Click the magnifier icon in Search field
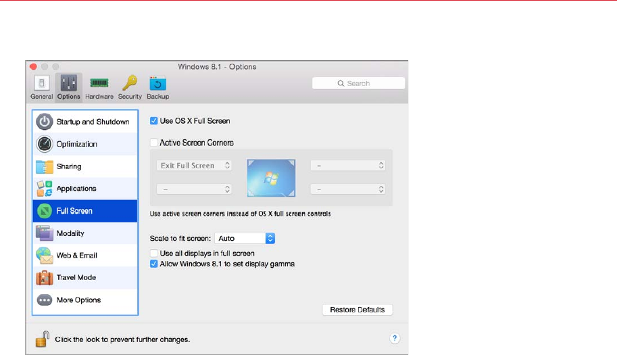This screenshot has height=355, width=617. click(x=341, y=83)
